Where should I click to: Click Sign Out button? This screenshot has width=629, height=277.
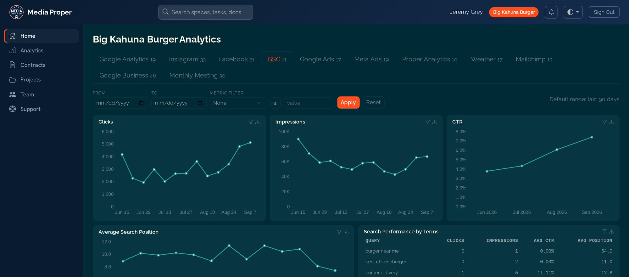604,12
